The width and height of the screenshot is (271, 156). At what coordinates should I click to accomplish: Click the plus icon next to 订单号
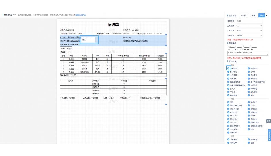point(249,72)
